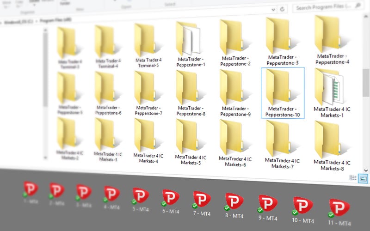The height and width of the screenshot is (231, 370).
Task: Select the MetaTrader 4 IC Markets-8 folder
Action: (x=332, y=146)
